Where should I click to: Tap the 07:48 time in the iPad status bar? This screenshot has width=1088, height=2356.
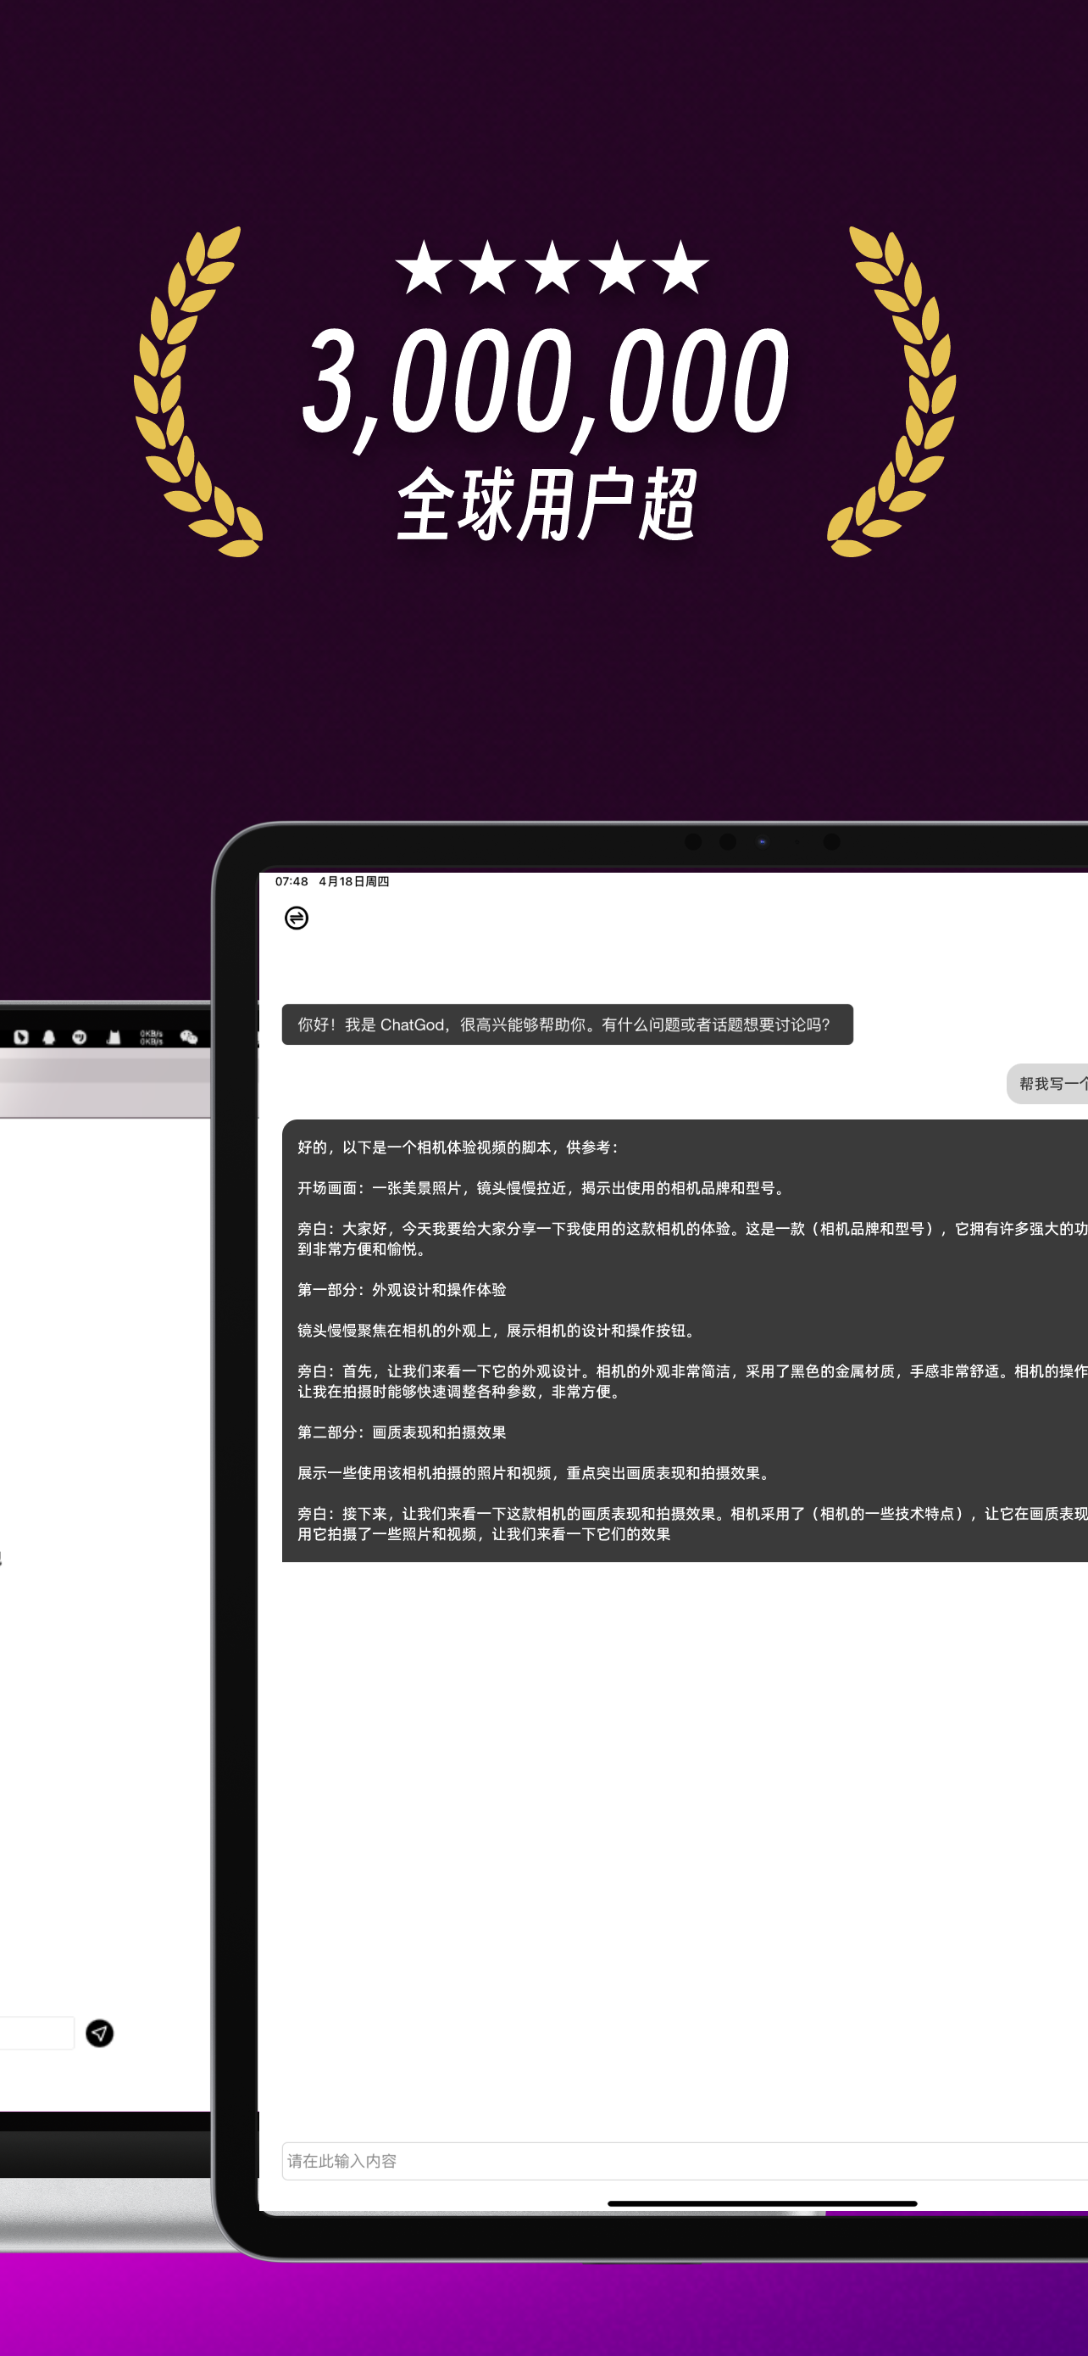click(291, 882)
